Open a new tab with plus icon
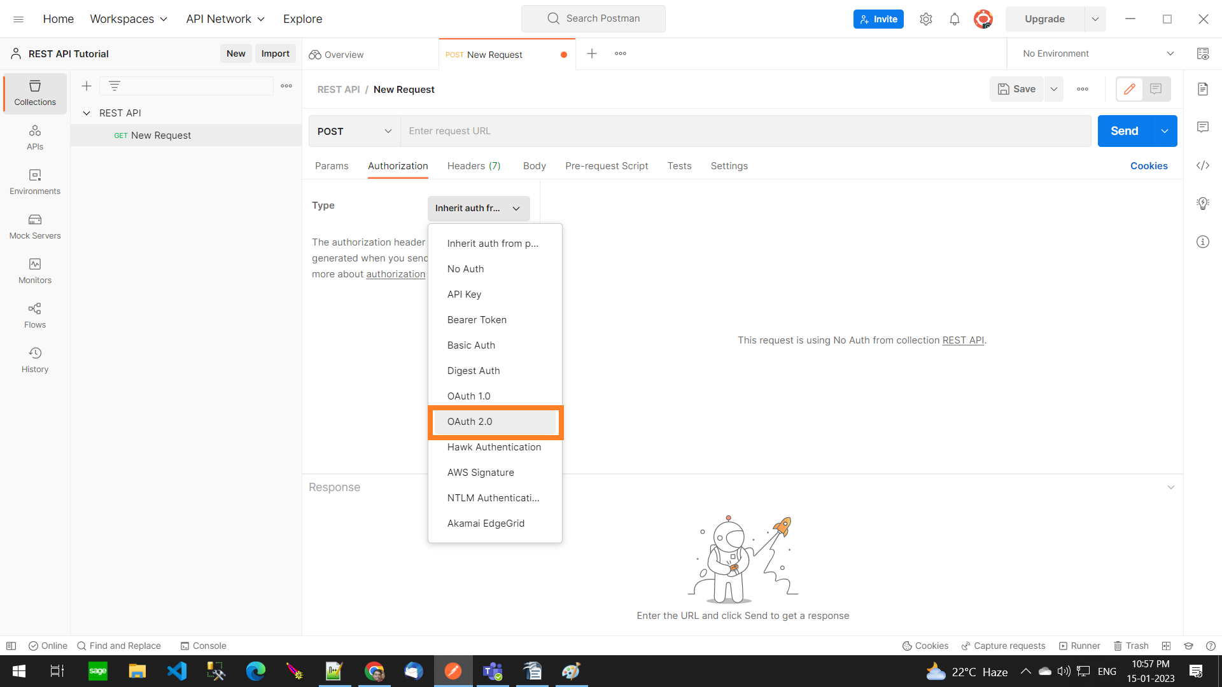This screenshot has width=1222, height=687. point(592,53)
